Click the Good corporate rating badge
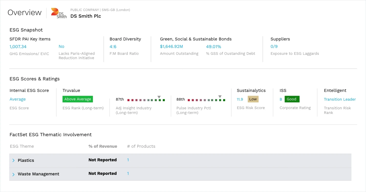This screenshot has width=366, height=192. (x=292, y=99)
